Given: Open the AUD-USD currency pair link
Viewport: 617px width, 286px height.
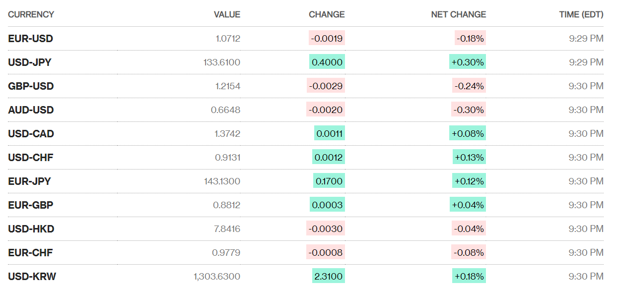Looking at the screenshot, I should (31, 110).
